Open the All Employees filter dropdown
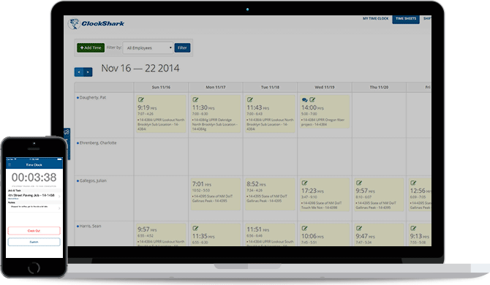The width and height of the screenshot is (490, 285). point(148,47)
